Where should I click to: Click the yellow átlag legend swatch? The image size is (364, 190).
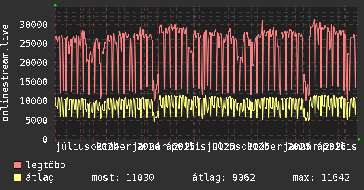click(x=18, y=178)
